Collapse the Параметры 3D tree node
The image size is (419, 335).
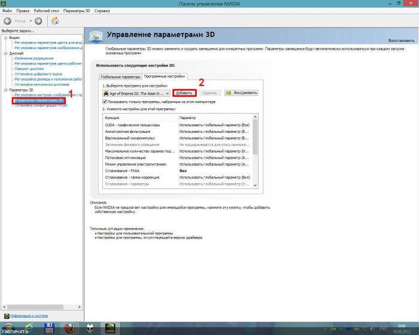click(x=5, y=90)
